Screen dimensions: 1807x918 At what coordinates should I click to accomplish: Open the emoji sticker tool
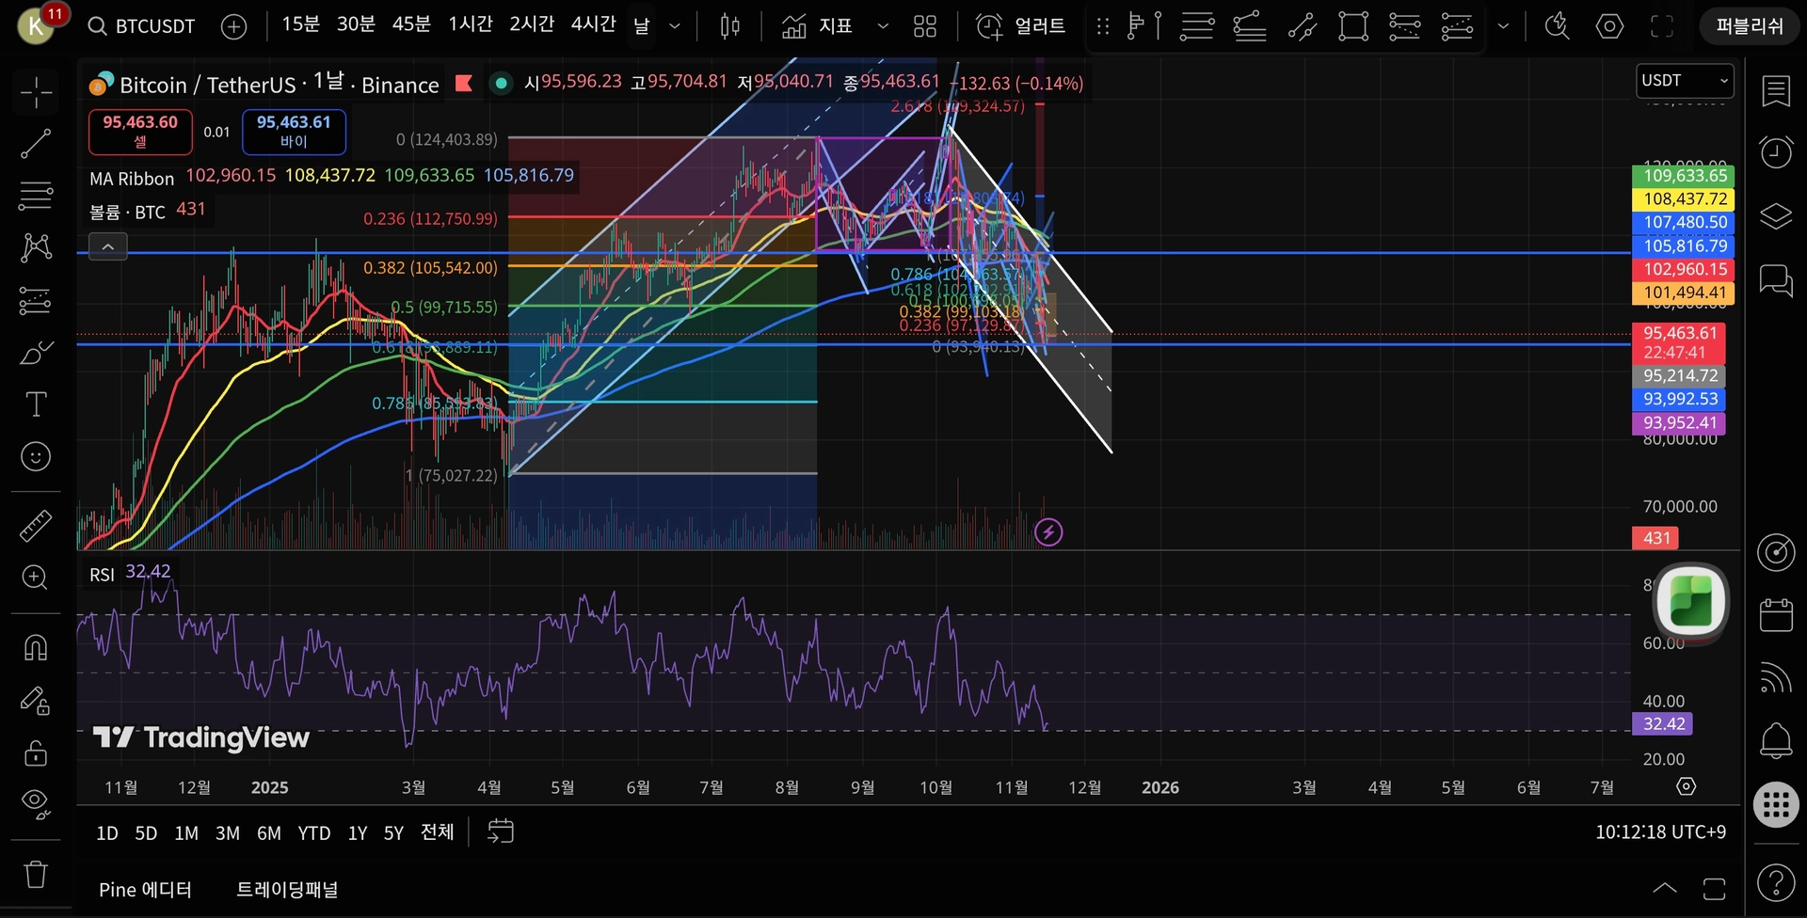click(x=36, y=457)
